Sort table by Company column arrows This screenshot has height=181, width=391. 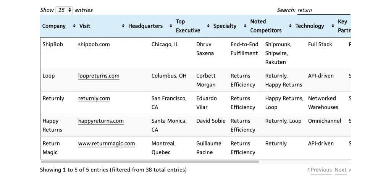pos(74,26)
